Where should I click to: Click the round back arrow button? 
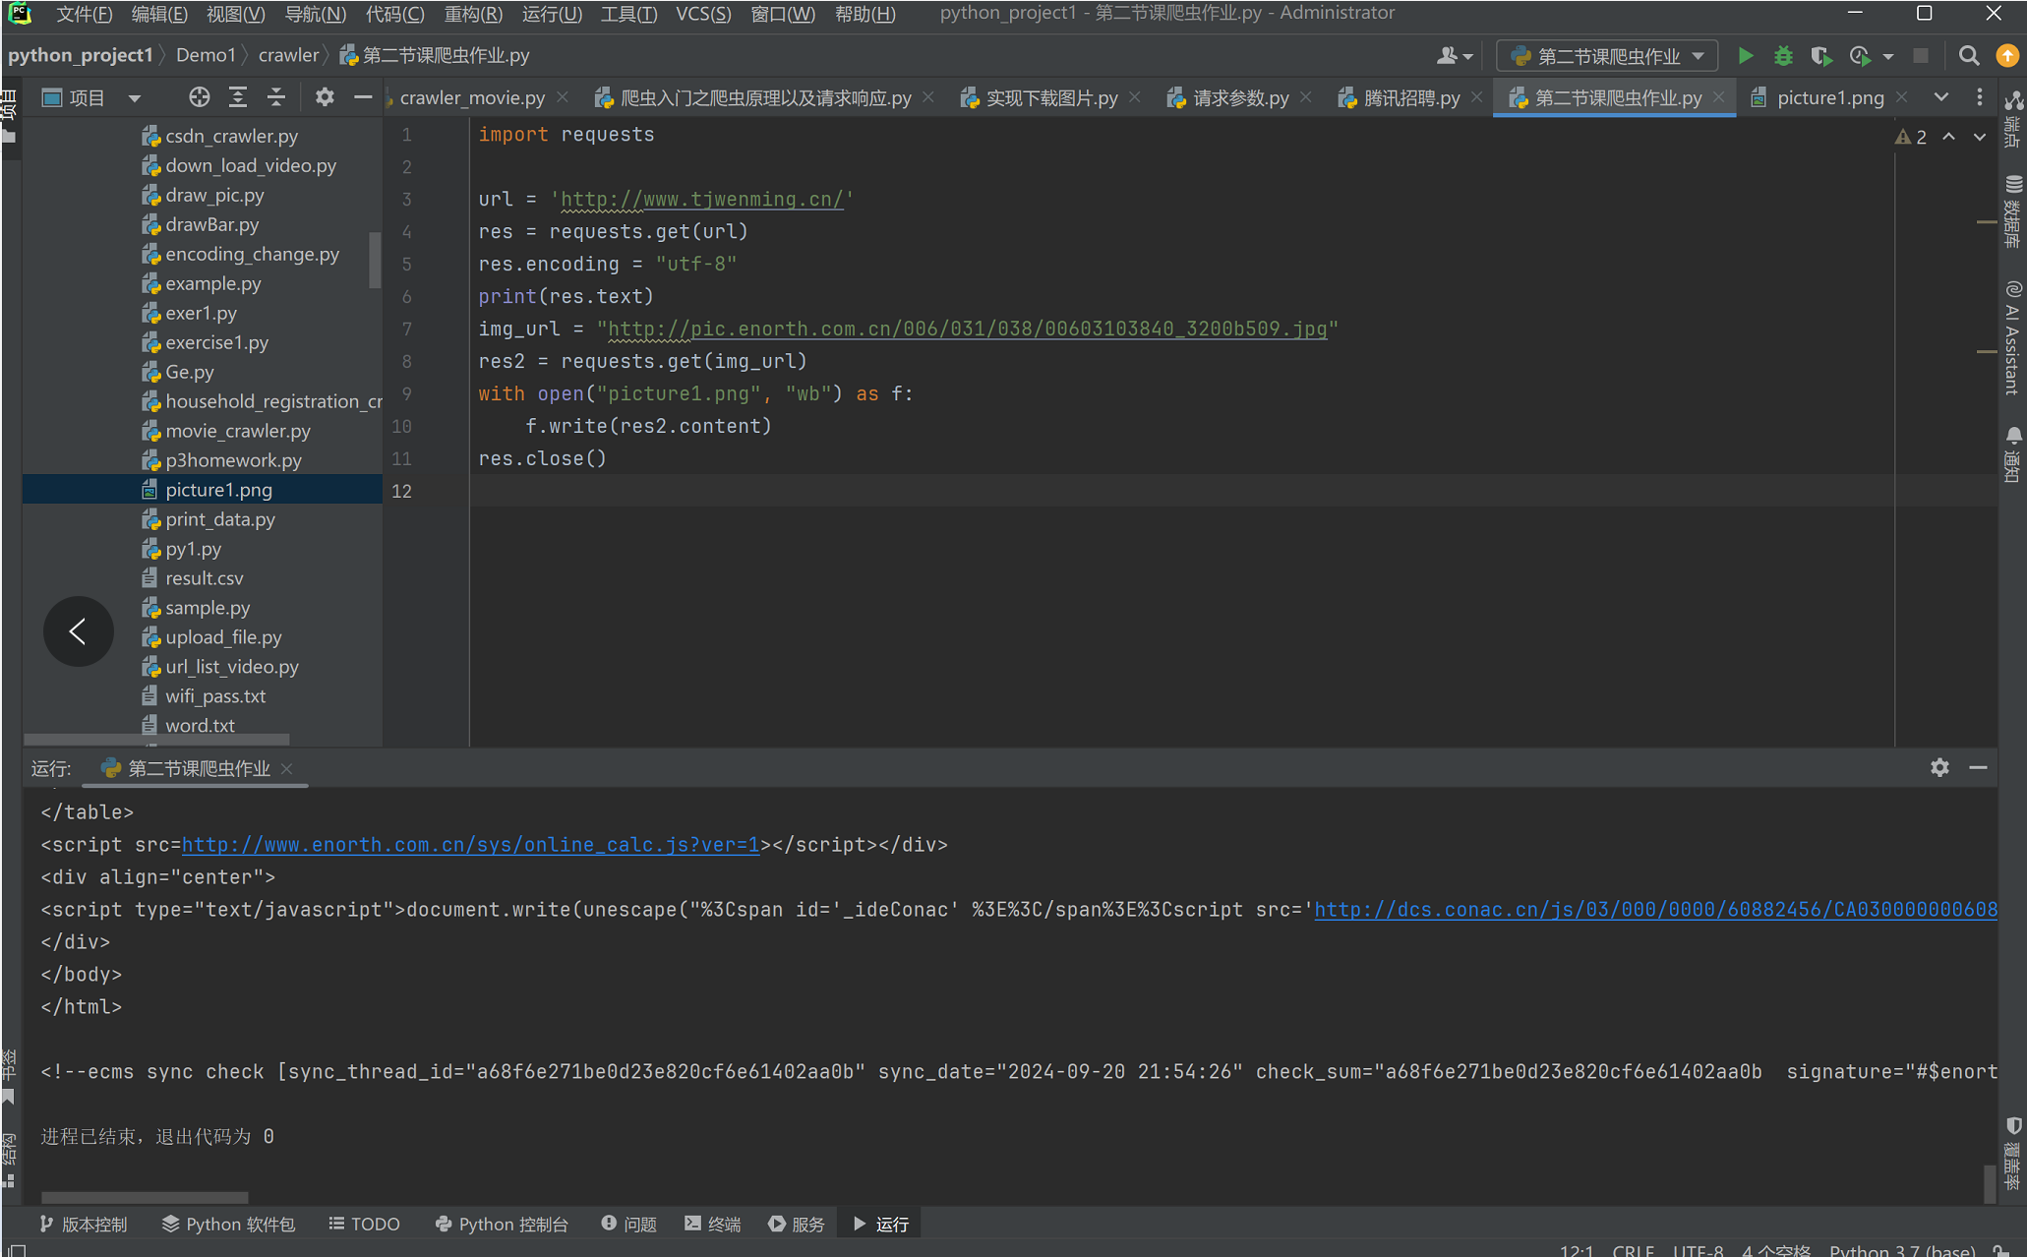point(79,631)
